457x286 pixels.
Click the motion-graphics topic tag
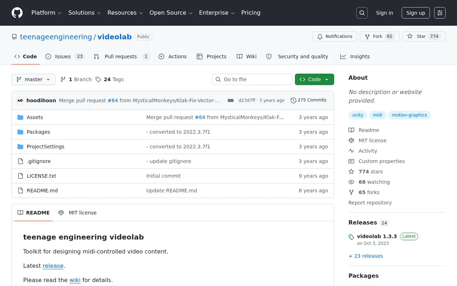(410, 115)
